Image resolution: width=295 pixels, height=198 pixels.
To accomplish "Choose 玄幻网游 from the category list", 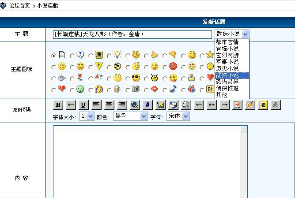I will [x=232, y=55].
